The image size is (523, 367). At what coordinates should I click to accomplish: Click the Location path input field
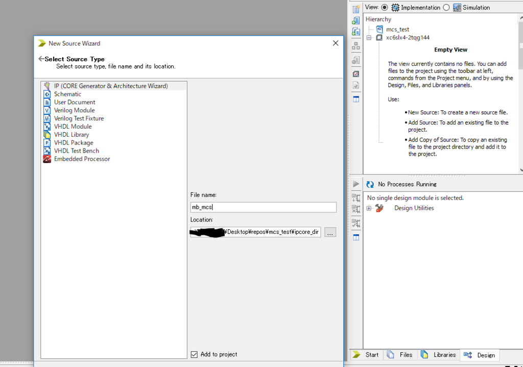(255, 232)
